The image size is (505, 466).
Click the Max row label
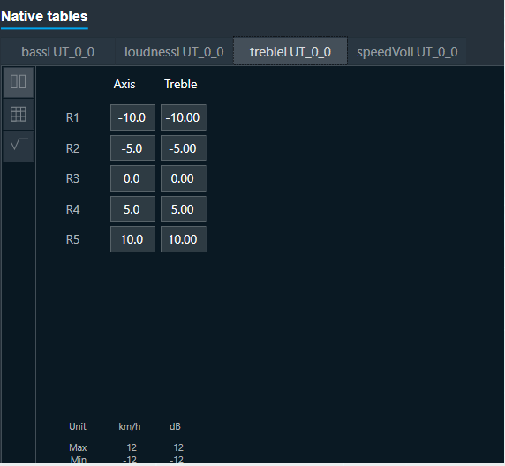(78, 447)
